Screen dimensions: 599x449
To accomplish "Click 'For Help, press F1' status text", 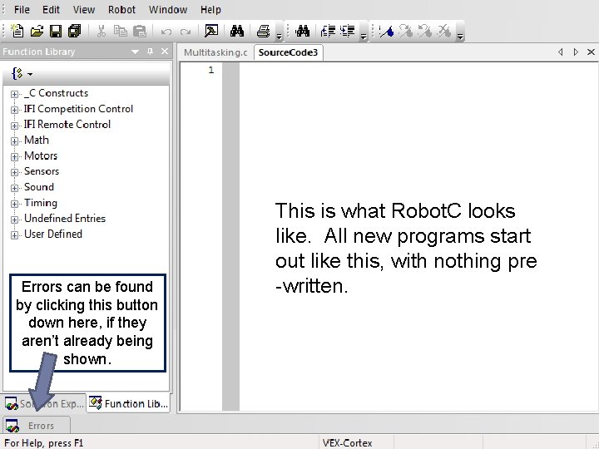I will coord(43,443).
